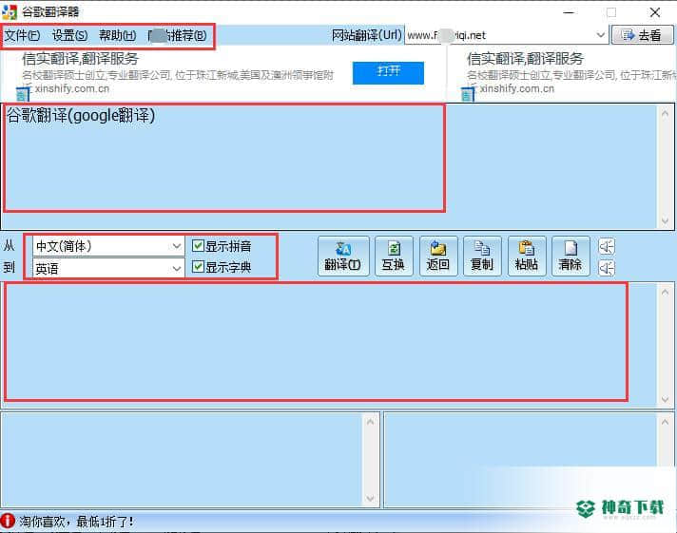Close the 谷歌翻译器 window
This screenshot has height=533, width=677.
click(x=655, y=12)
